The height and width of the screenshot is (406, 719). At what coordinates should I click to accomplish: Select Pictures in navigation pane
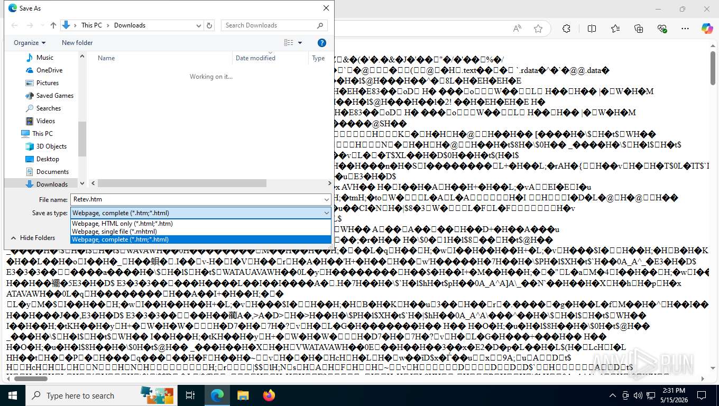coord(47,83)
